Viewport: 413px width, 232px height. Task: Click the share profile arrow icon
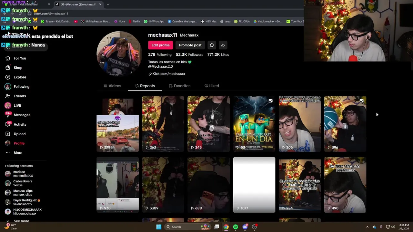[x=223, y=45]
